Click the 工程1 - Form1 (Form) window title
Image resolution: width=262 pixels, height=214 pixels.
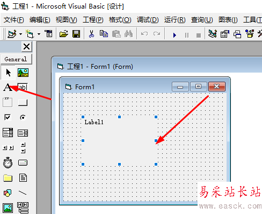(x=100, y=67)
